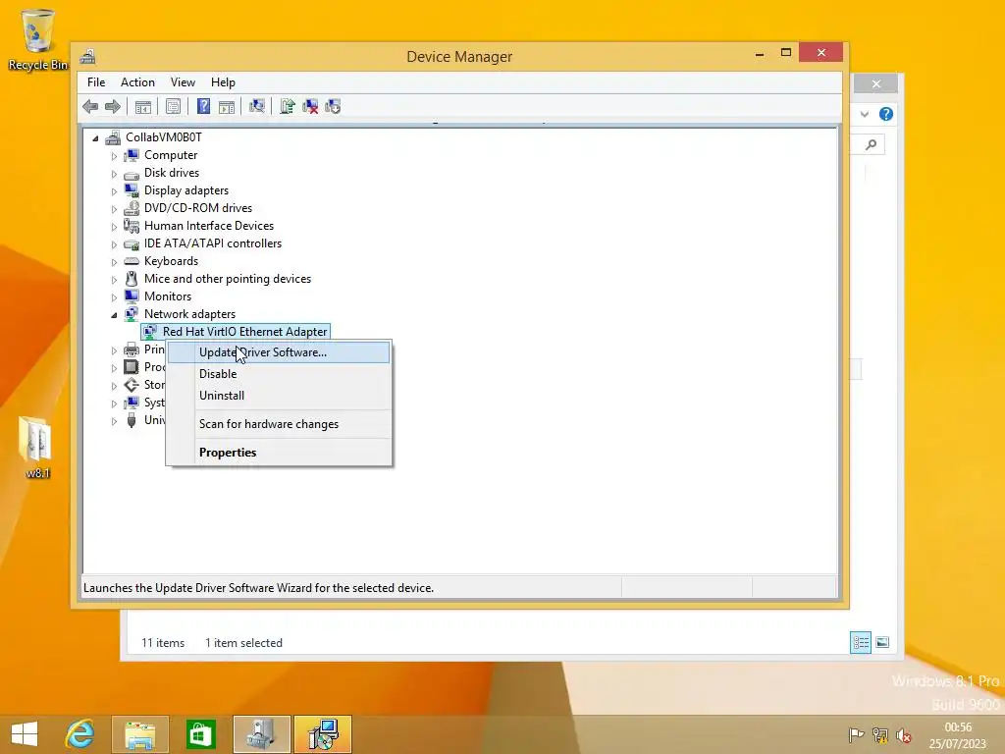The height and width of the screenshot is (754, 1005).
Task: Click Update Driver Software toolbar icon (green arrow)
Action: [288, 106]
